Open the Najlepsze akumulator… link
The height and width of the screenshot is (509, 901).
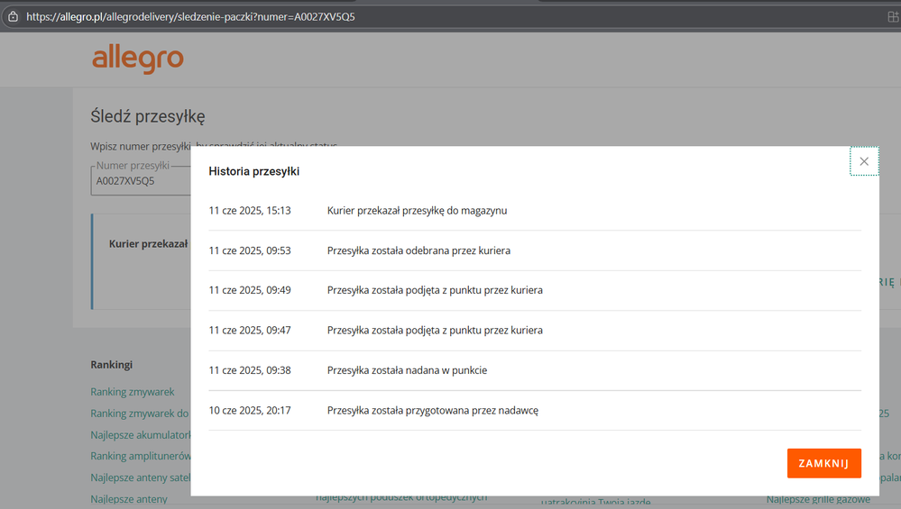[x=140, y=435]
